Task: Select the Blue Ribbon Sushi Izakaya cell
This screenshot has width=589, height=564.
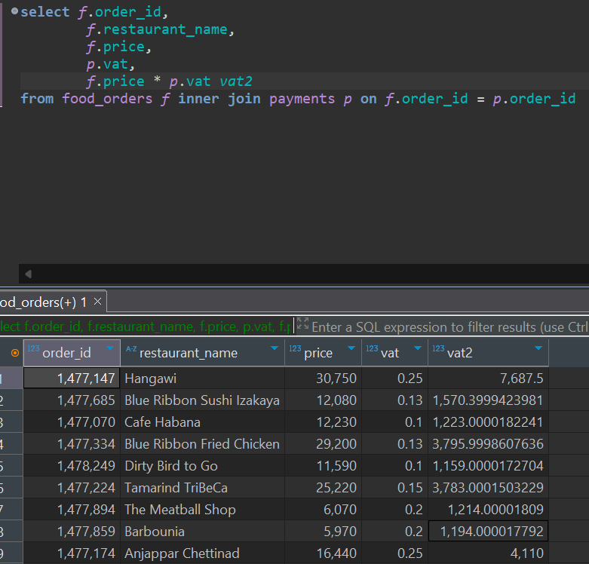Action: [202, 400]
